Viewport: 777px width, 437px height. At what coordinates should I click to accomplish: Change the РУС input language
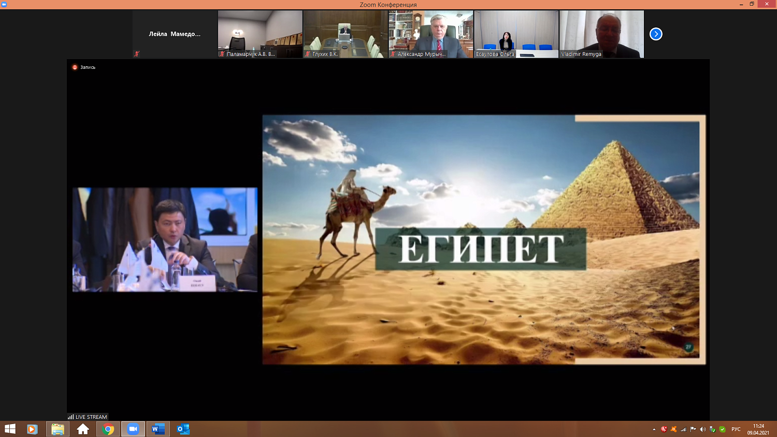click(x=736, y=429)
